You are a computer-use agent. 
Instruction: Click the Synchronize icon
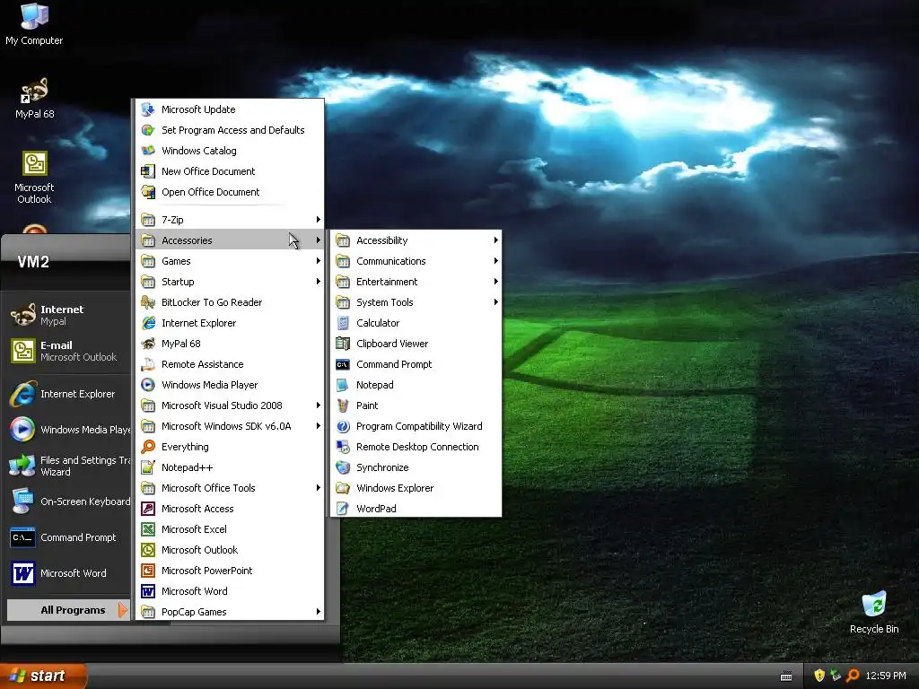(x=343, y=467)
